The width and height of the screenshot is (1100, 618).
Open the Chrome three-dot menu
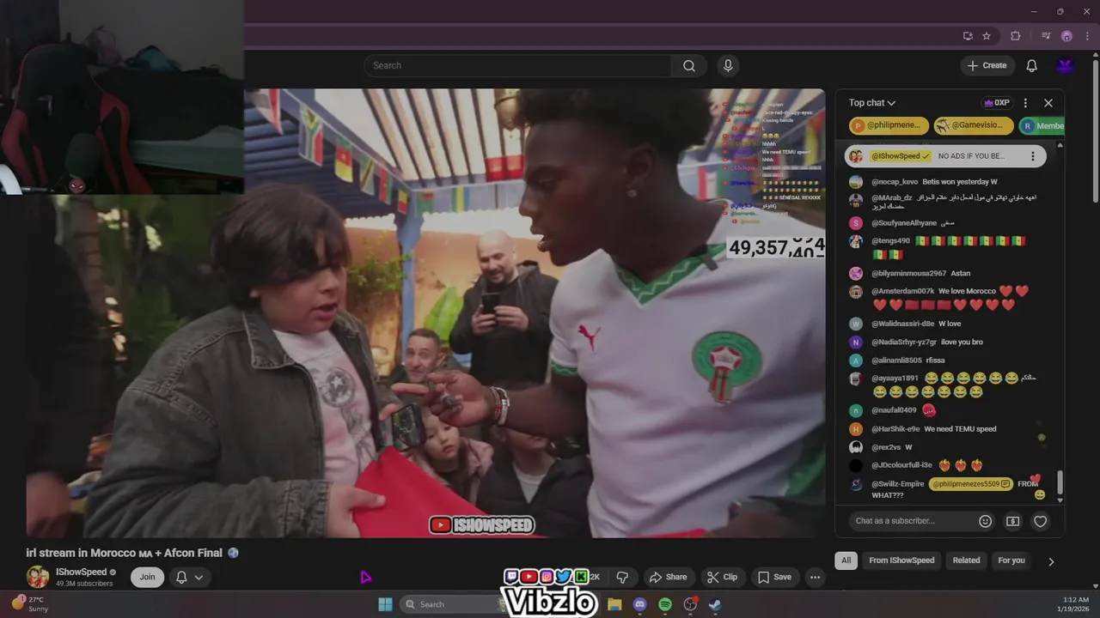pos(1087,36)
